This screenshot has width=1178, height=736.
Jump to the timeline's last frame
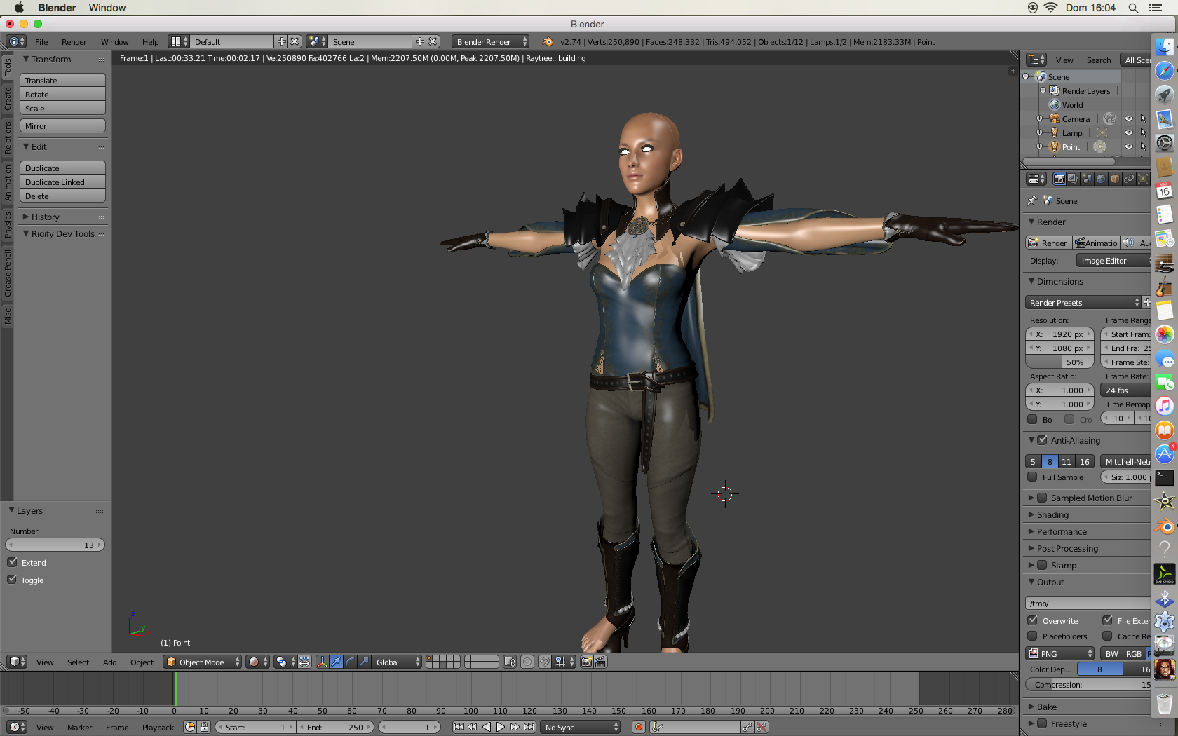(x=529, y=727)
